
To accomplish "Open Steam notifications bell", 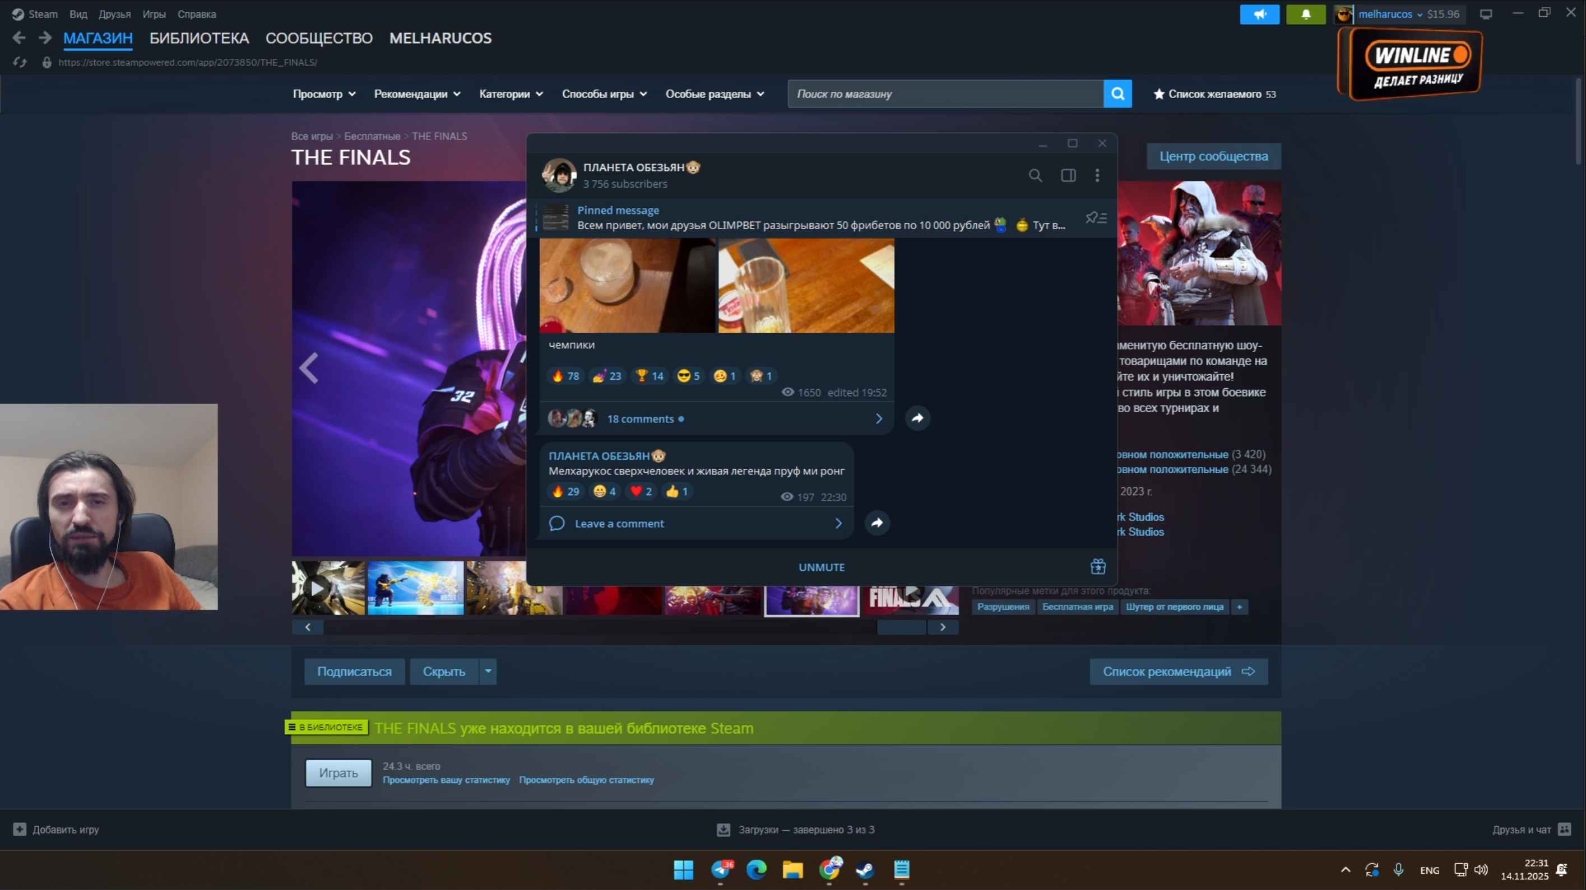I will (1305, 14).
